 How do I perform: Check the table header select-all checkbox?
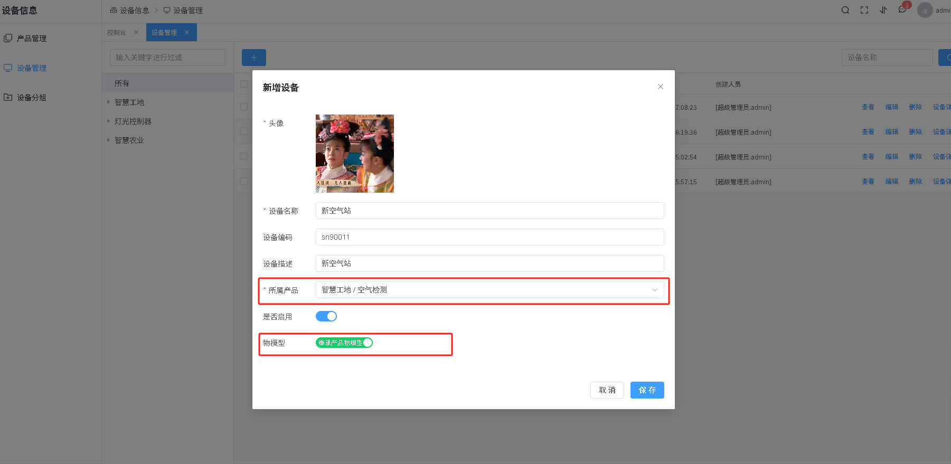(244, 84)
